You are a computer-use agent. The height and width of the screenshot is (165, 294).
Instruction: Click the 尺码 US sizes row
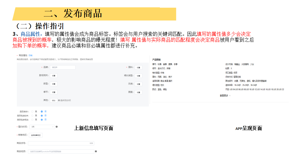[254, 90]
